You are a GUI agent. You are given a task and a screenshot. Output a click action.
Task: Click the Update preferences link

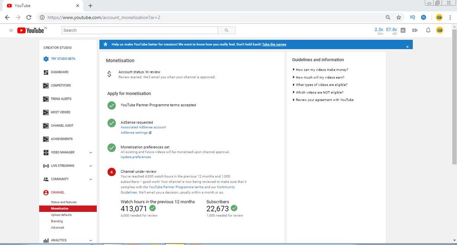pyautogui.click(x=136, y=157)
